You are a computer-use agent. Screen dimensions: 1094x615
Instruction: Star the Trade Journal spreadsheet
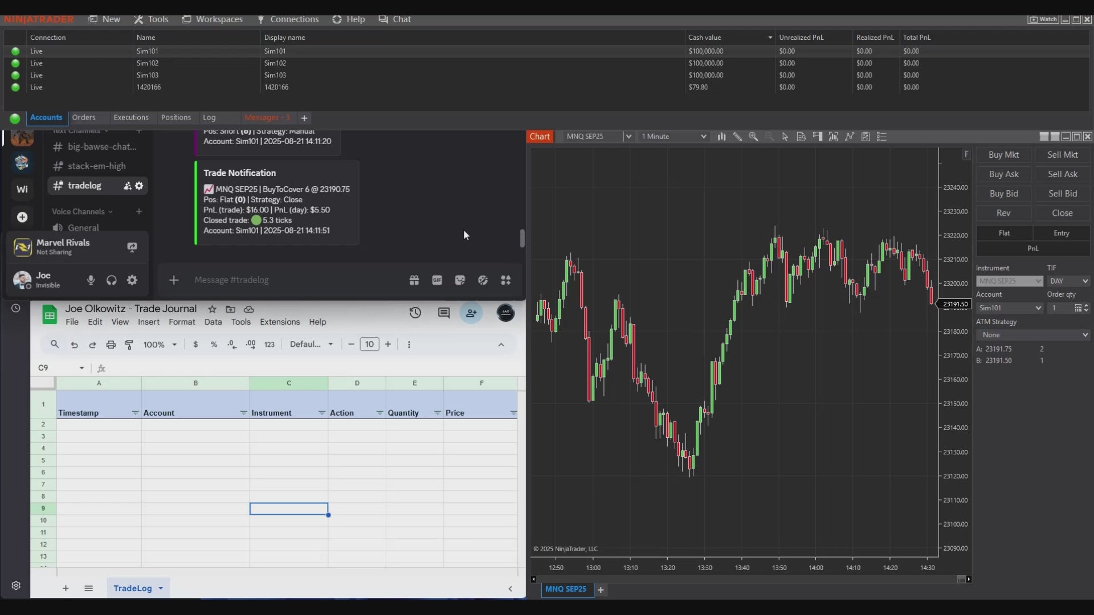(x=212, y=309)
